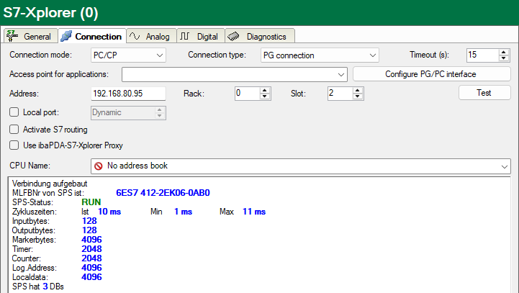Image resolution: width=519 pixels, height=293 pixels.
Task: Click the Max 11 ms value
Action: (x=254, y=212)
